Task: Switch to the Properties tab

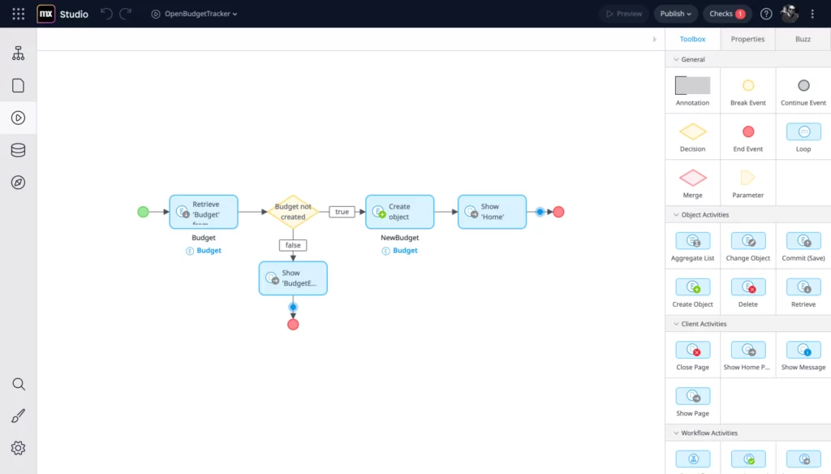Action: click(747, 39)
